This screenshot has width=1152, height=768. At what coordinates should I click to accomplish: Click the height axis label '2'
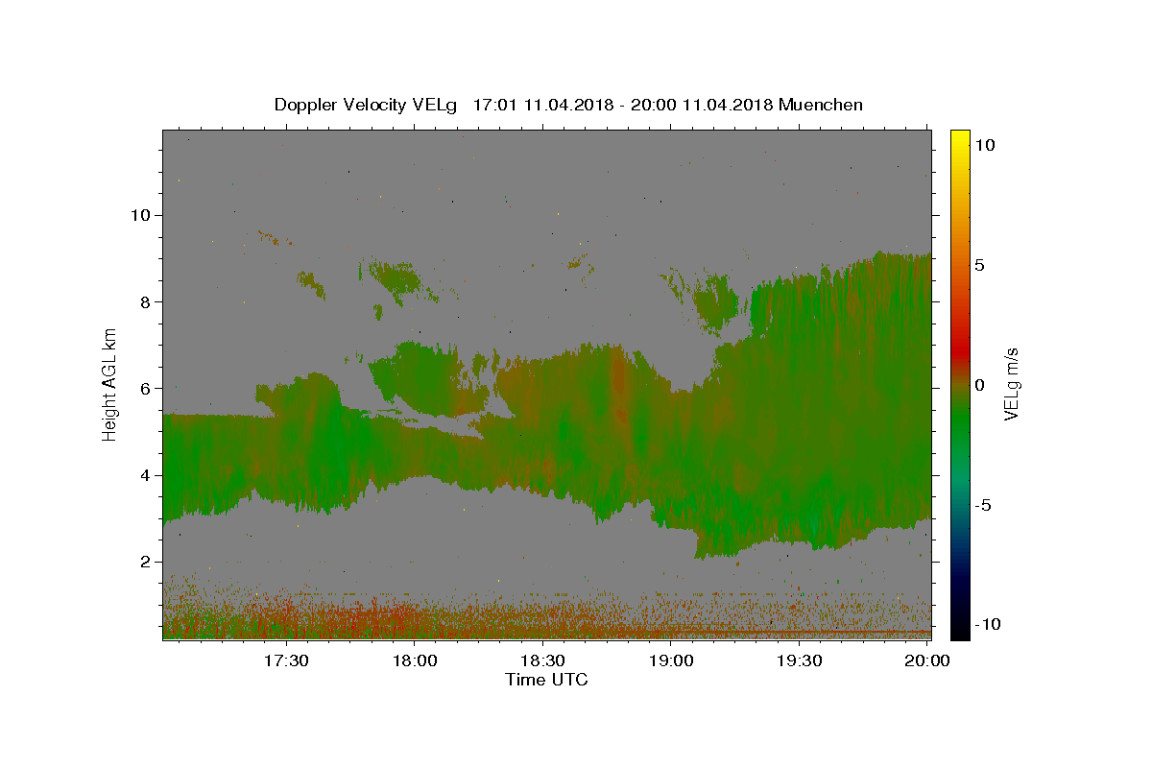tap(143, 563)
